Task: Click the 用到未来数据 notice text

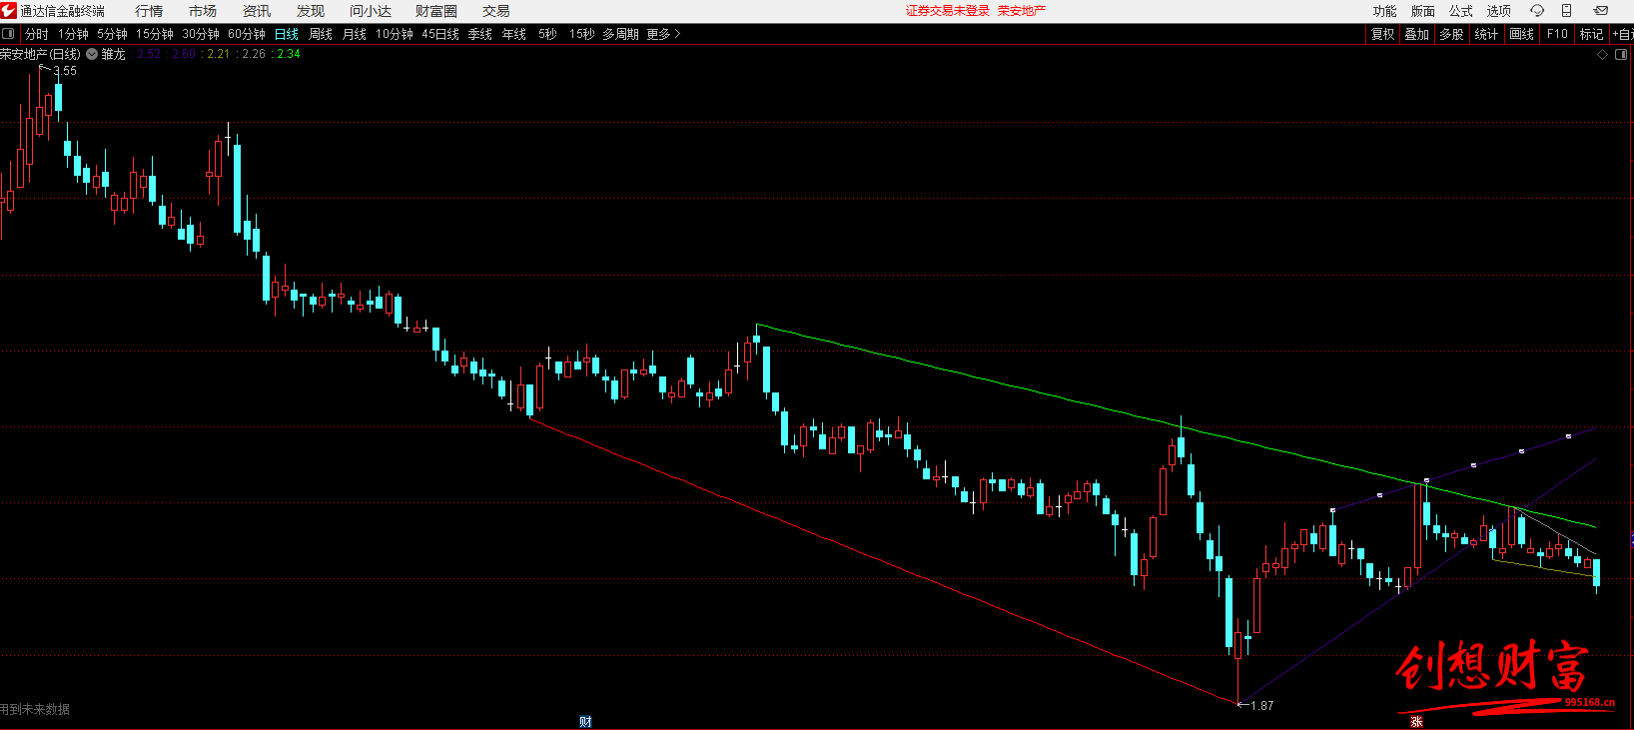Action: coord(35,709)
